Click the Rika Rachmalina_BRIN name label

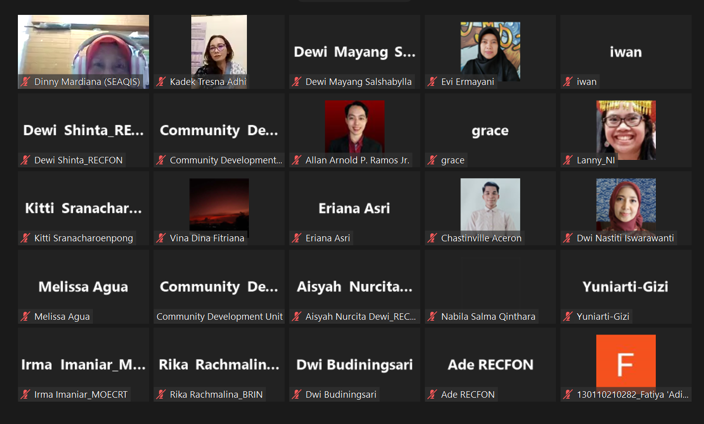tap(216, 394)
